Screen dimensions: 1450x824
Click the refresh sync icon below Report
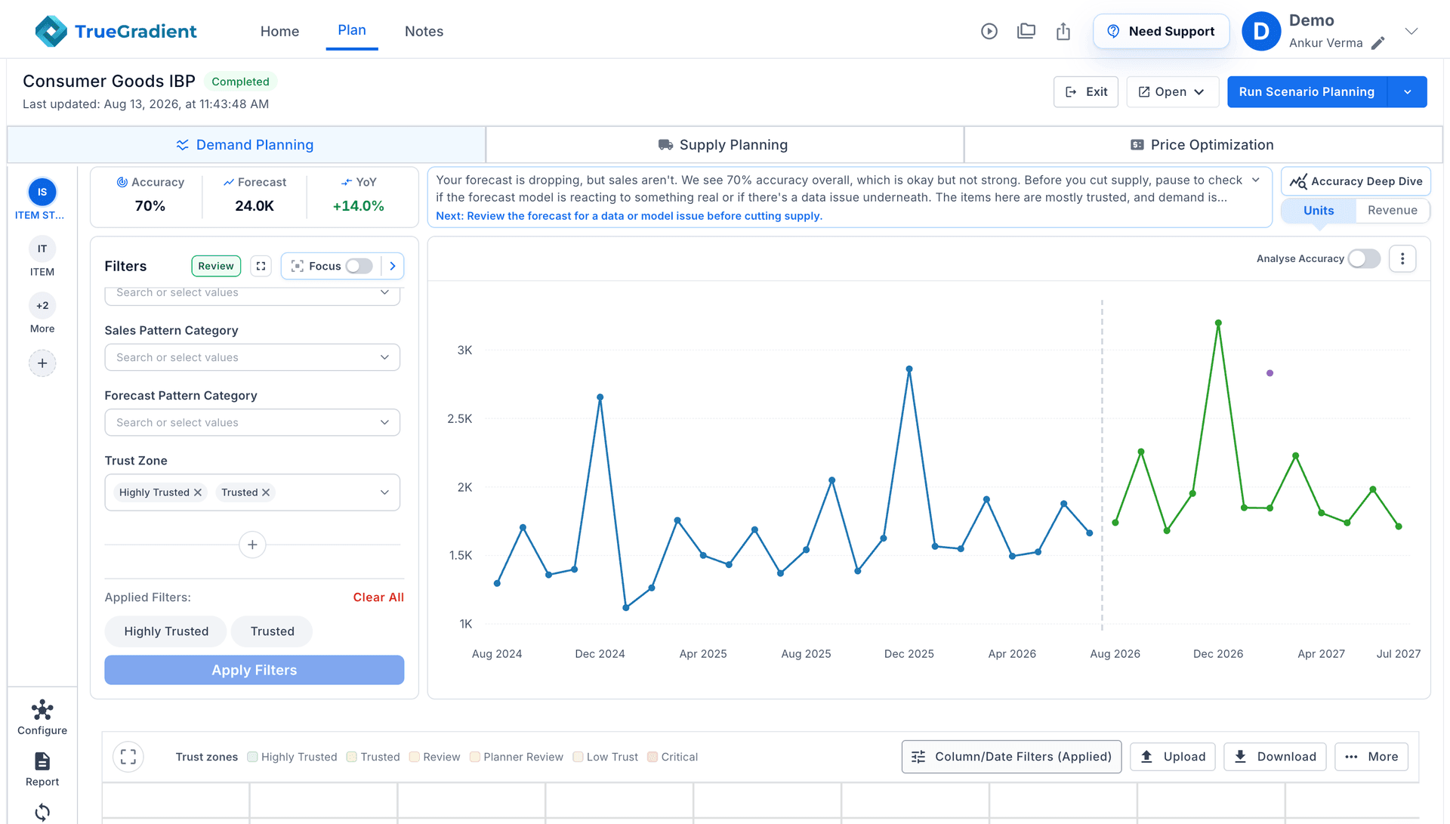[x=42, y=813]
